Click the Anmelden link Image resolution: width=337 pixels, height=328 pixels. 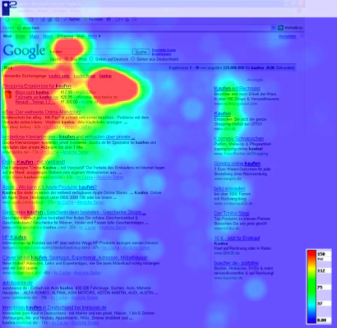pyautogui.click(x=287, y=36)
